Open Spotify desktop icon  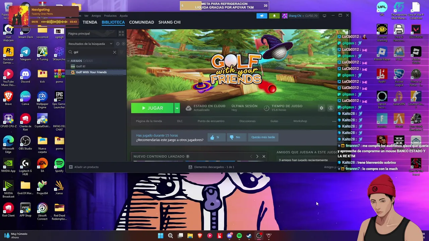point(59,165)
